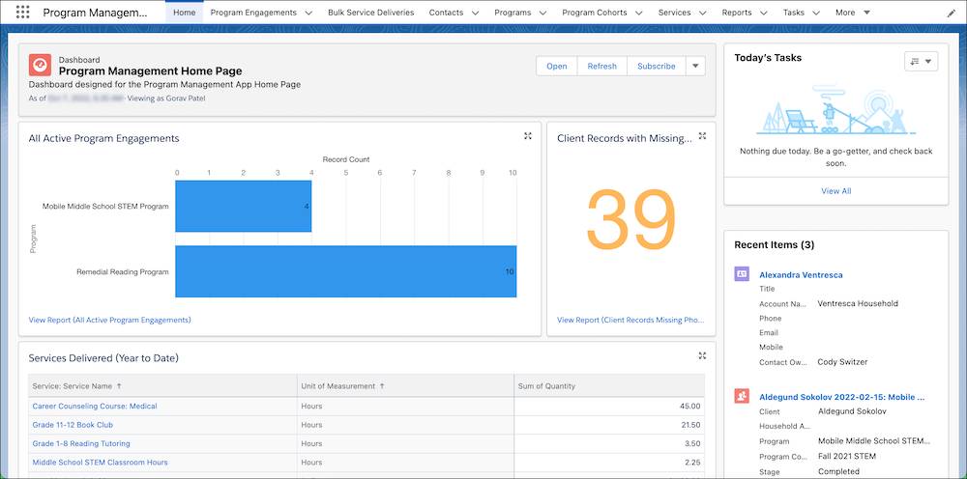The image size is (967, 479).
Task: Click the Subscribe button
Action: [x=657, y=66]
